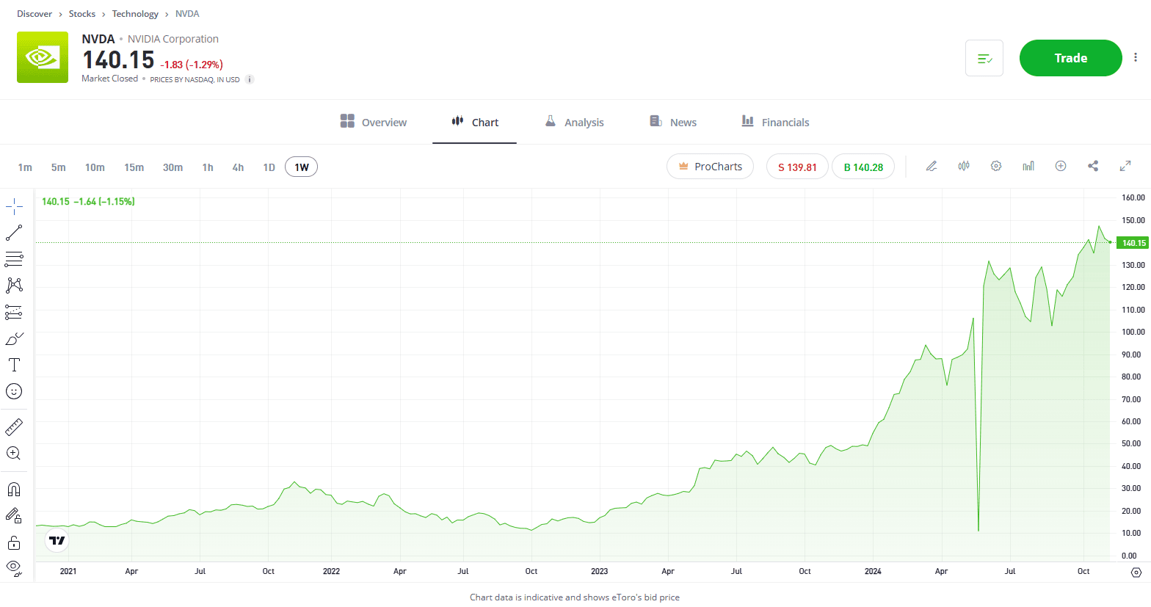The width and height of the screenshot is (1151, 607).
Task: Set timeframe to 30m
Action: (x=173, y=167)
